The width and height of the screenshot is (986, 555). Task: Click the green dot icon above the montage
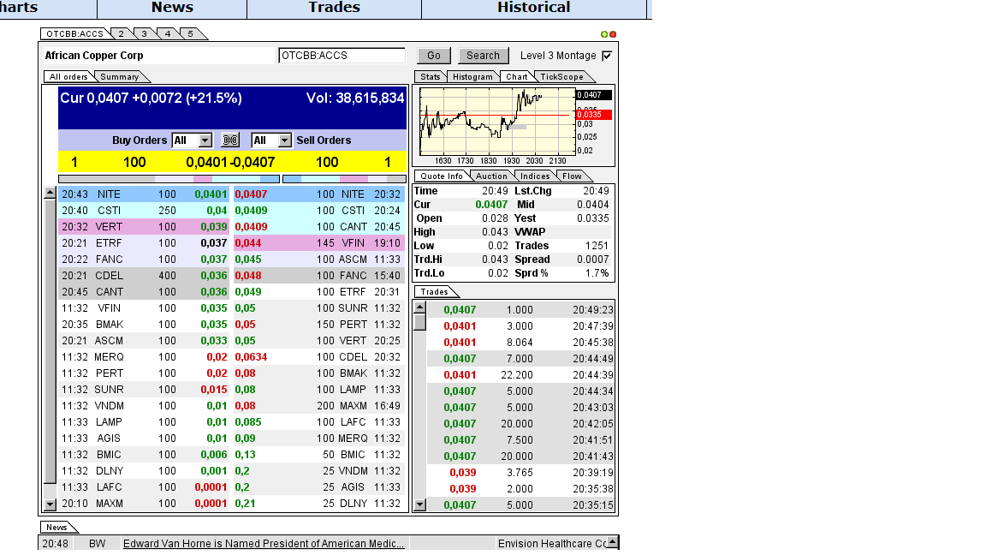point(603,34)
